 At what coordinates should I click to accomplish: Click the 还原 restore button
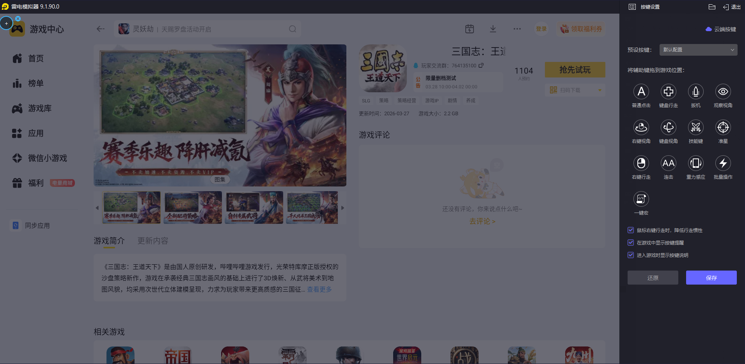(653, 278)
